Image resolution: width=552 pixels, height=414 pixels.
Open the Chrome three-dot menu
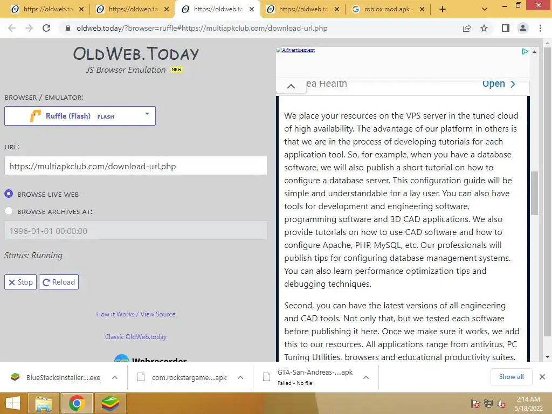[540, 28]
